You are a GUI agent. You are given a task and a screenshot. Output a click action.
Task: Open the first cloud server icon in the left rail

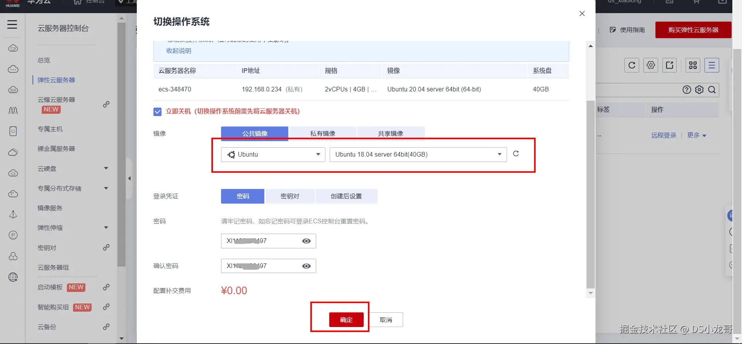[13, 48]
